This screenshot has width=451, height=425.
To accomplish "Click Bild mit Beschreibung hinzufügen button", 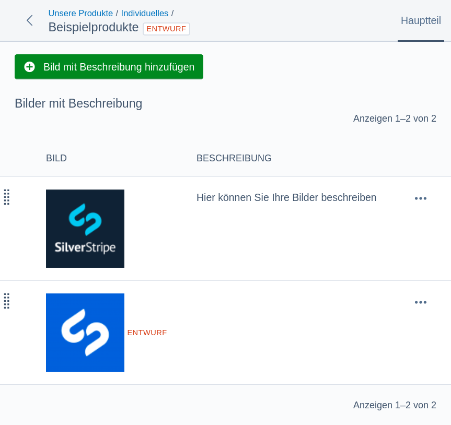I will point(109,67).
